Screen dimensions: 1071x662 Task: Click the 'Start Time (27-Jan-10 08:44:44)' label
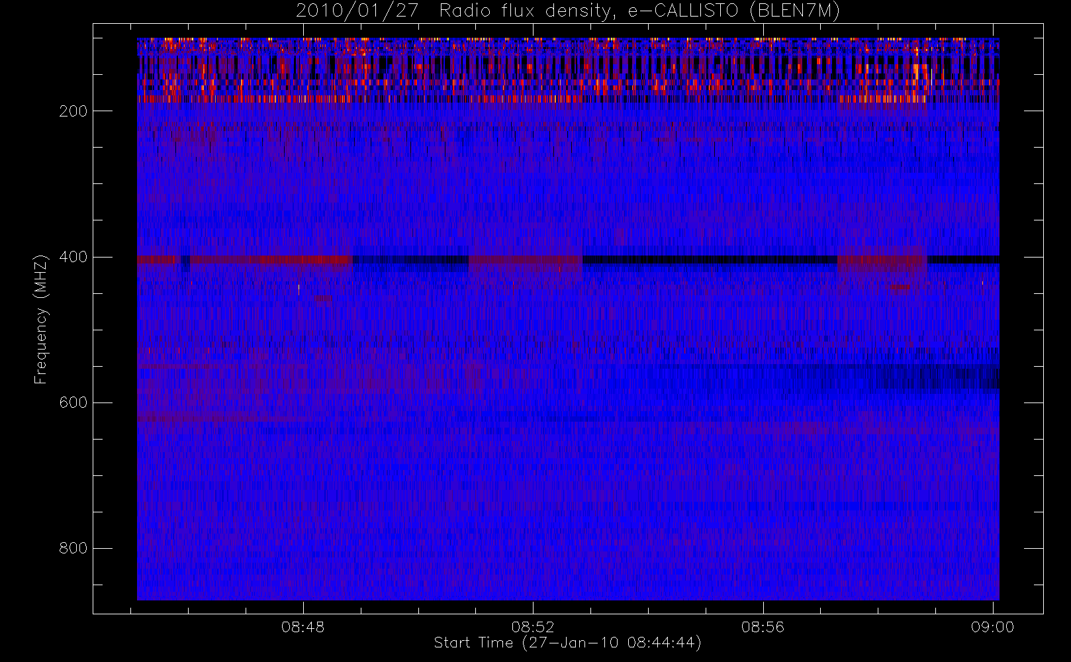pos(568,643)
